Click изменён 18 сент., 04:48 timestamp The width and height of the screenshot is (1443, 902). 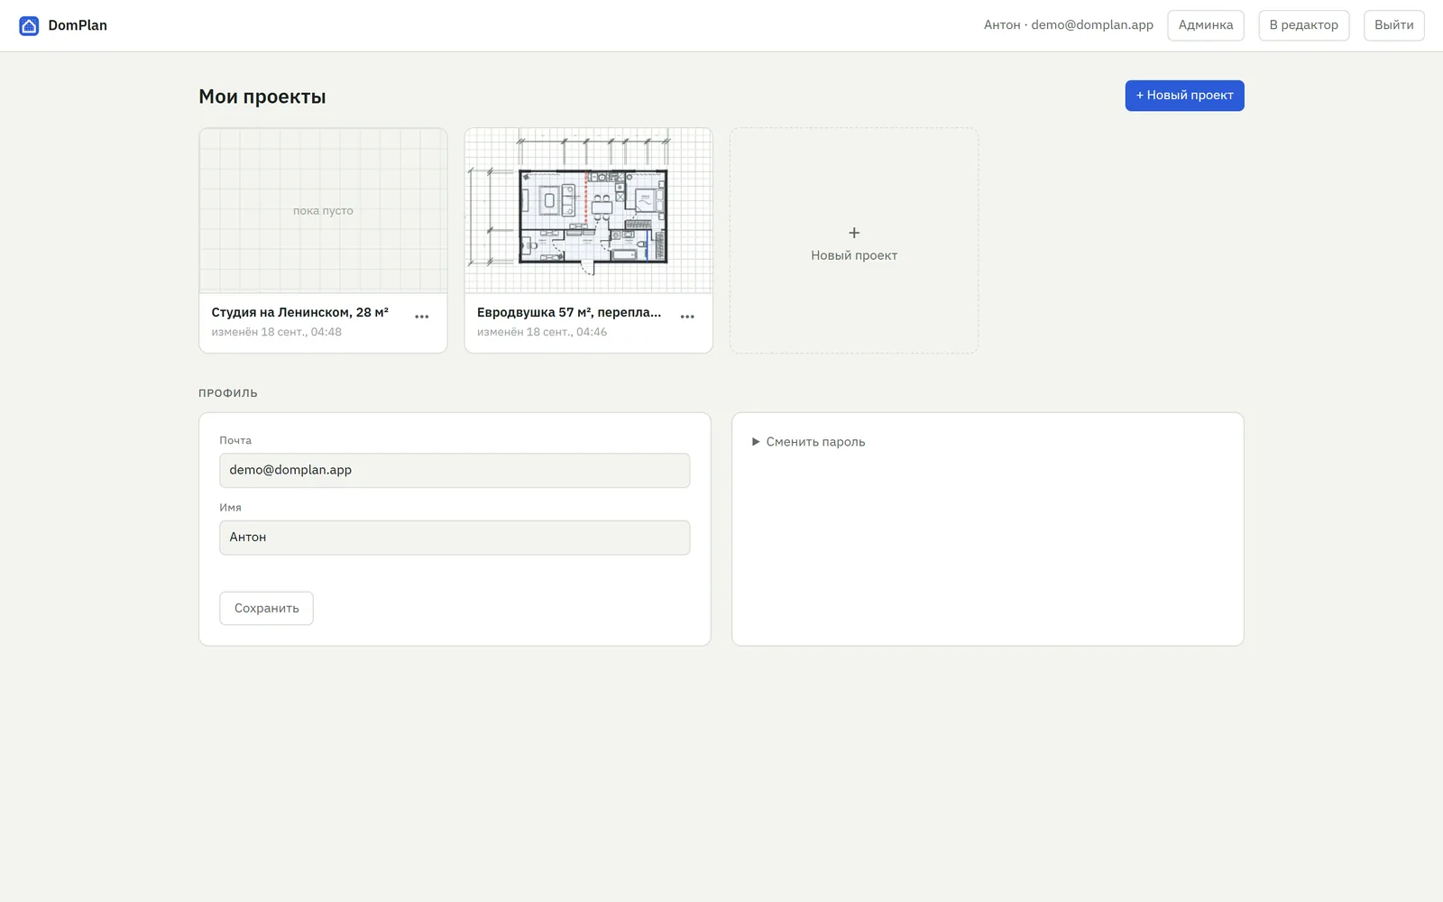(277, 332)
